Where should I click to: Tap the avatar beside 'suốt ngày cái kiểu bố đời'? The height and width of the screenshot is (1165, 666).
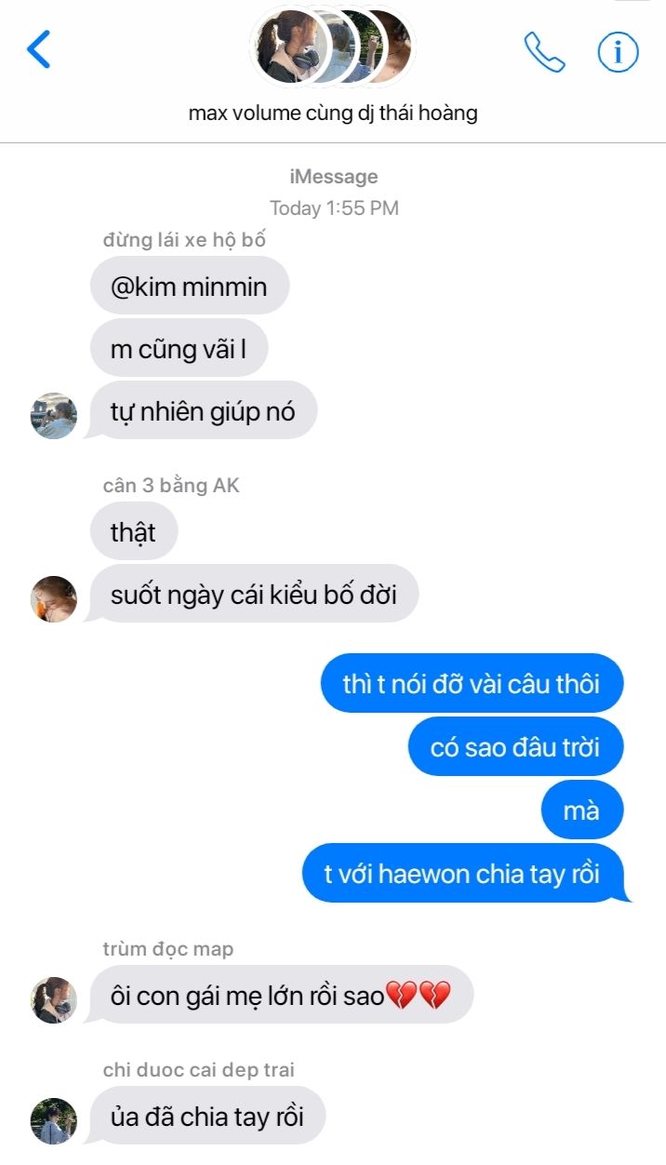click(x=54, y=598)
